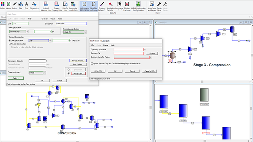Open Drawing Defaults menu
This screenshot has height=142, width=253.
102,6
